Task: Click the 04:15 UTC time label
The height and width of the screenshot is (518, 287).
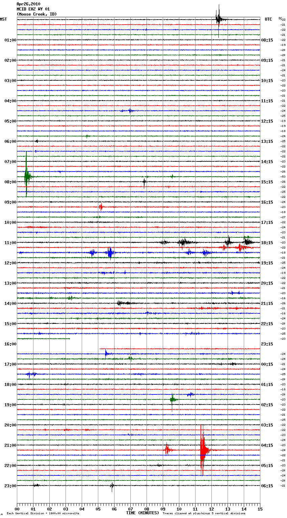Action: 267,445
